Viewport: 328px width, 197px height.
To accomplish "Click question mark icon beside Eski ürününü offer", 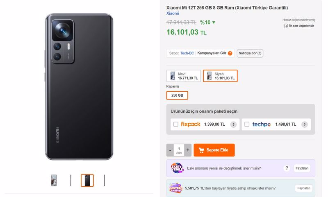I will (287, 168).
